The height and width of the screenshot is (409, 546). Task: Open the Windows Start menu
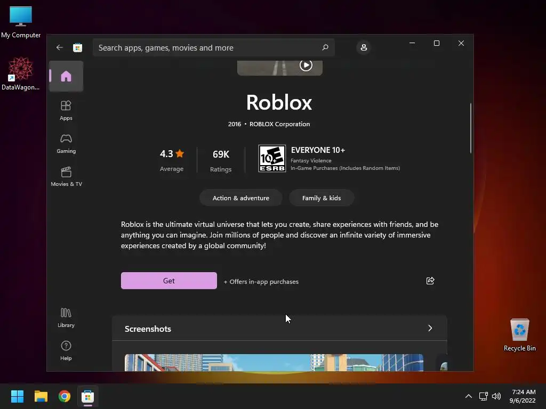click(17, 396)
